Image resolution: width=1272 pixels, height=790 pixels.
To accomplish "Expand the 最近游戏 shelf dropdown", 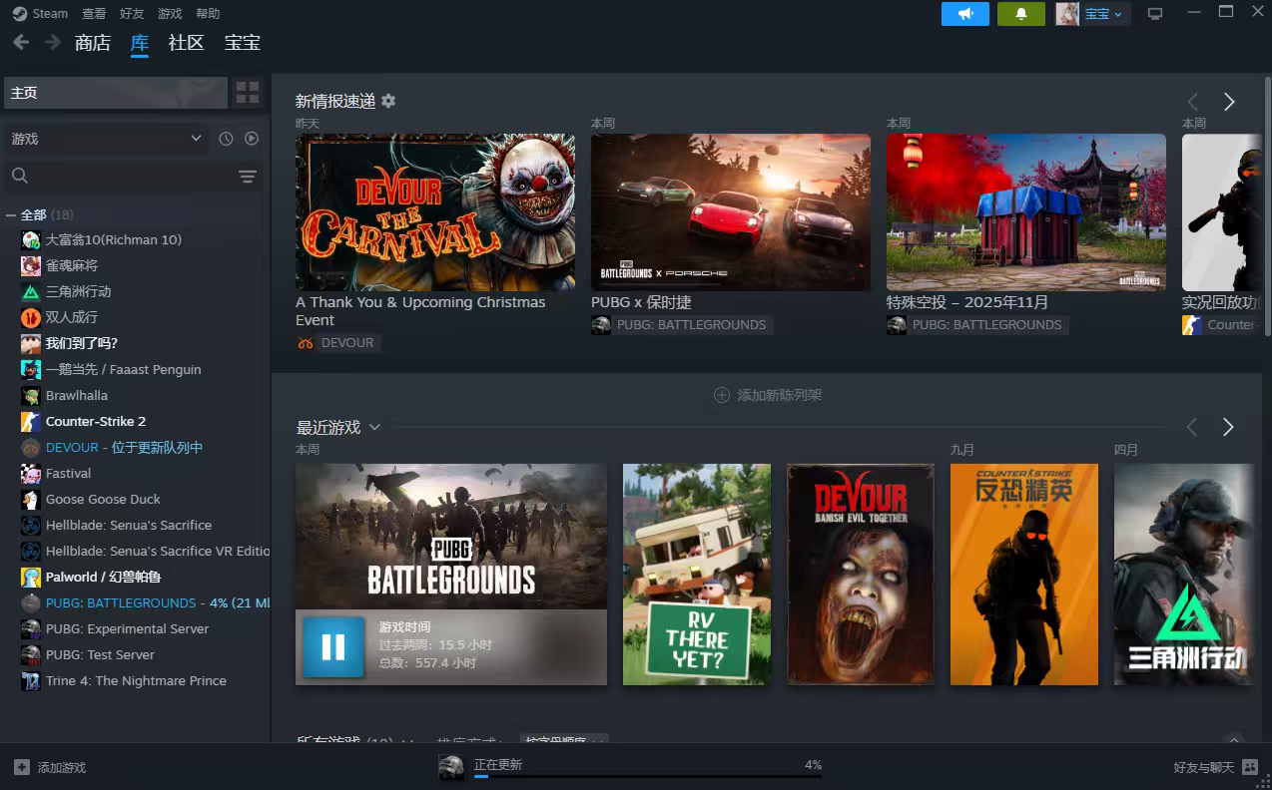I will pyautogui.click(x=374, y=427).
